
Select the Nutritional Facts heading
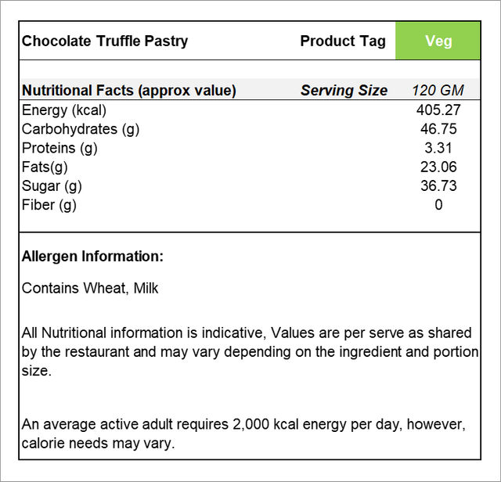click(128, 91)
